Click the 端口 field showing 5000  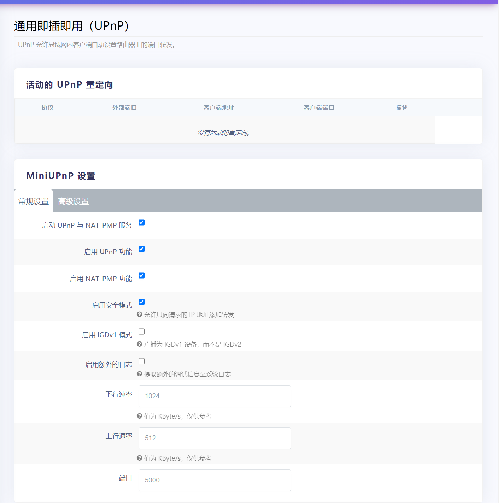click(215, 480)
